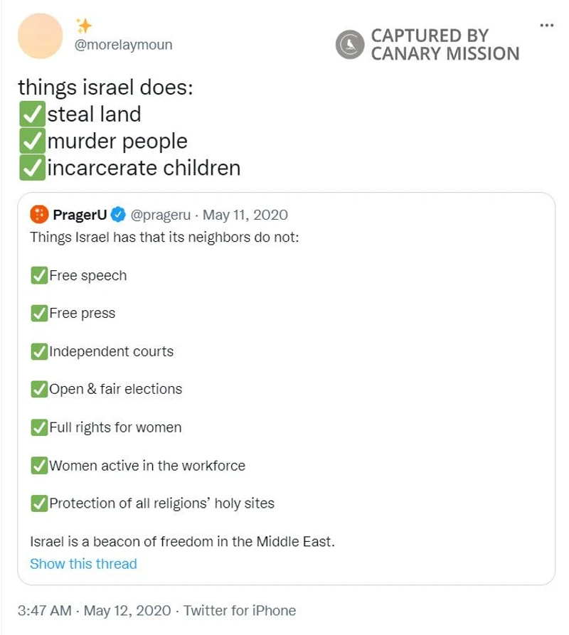Click green check mark beside murder people
Image resolution: width=569 pixels, height=635 pixels.
click(x=32, y=142)
